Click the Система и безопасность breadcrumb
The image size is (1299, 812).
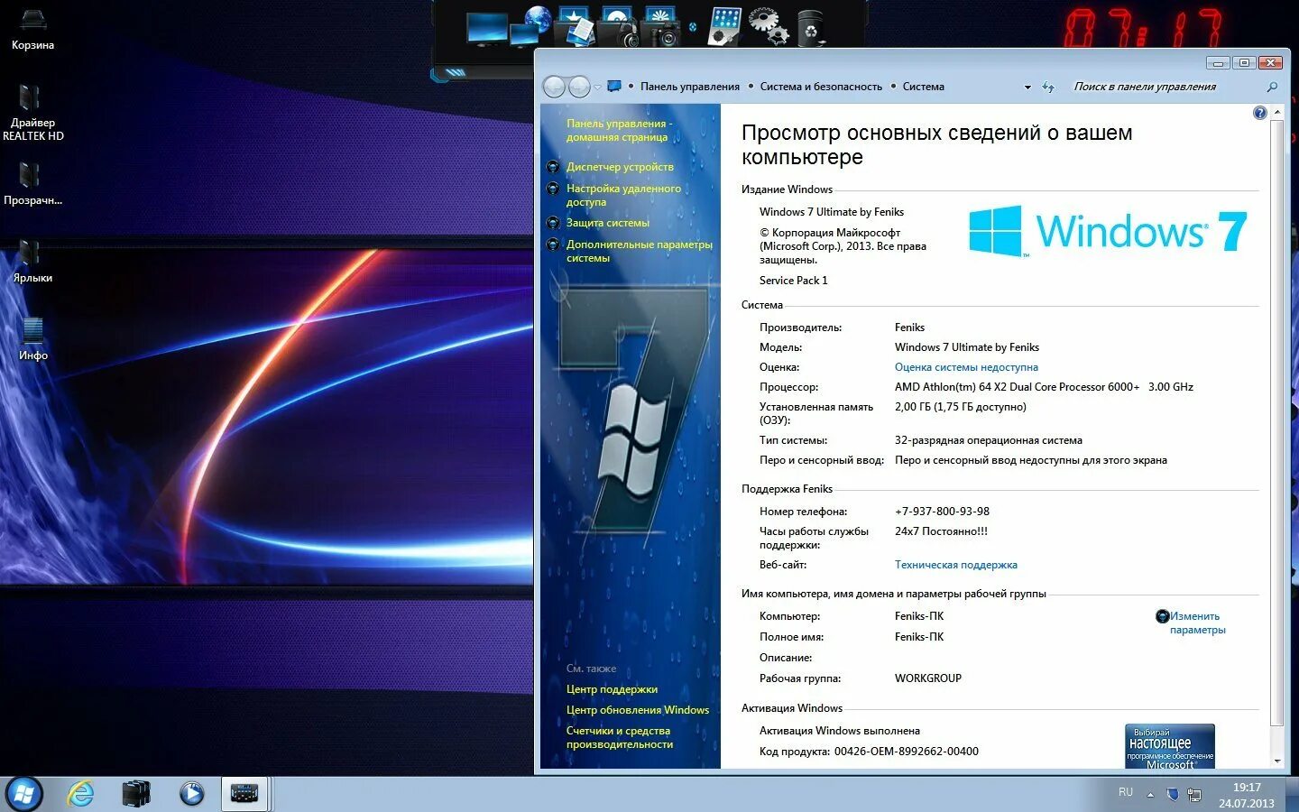[x=821, y=87]
